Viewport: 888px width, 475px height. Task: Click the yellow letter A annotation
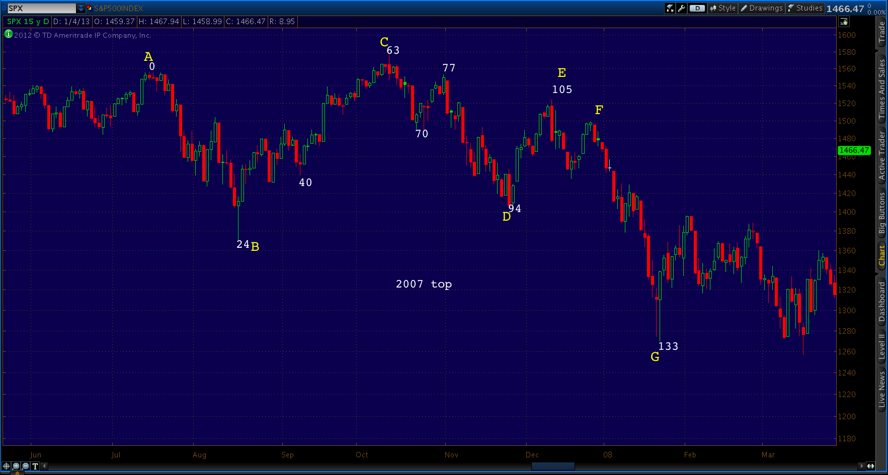pyautogui.click(x=148, y=56)
